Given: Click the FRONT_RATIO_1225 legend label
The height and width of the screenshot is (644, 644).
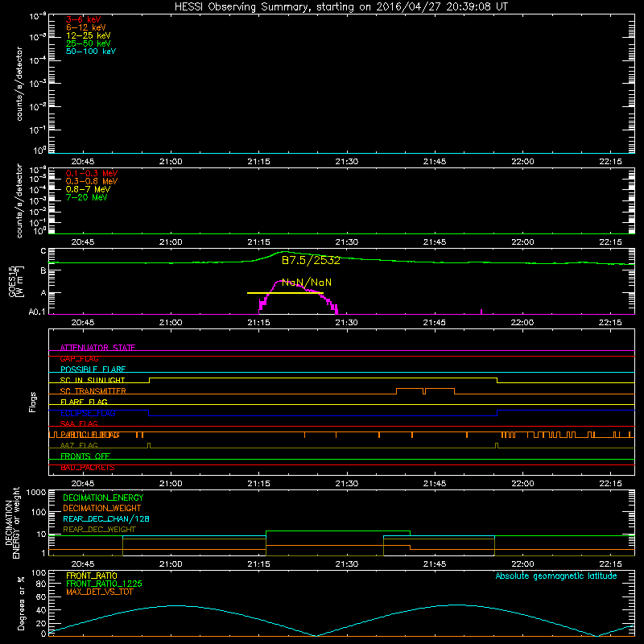Looking at the screenshot, I should tap(104, 584).
